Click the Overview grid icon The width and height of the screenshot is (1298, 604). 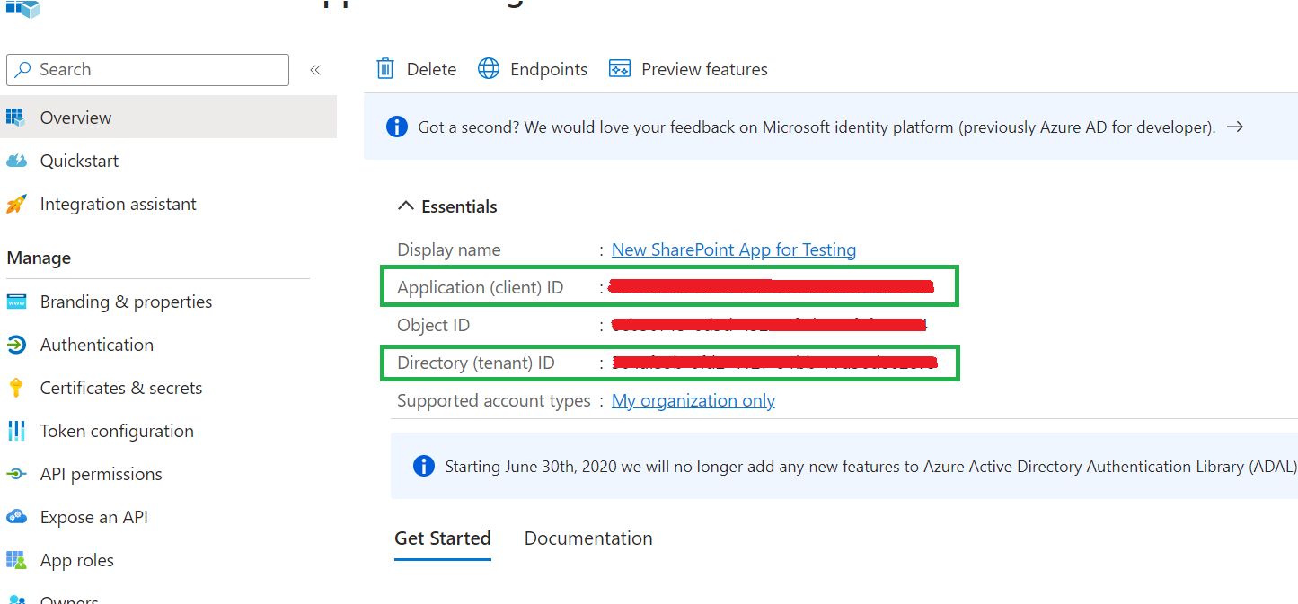[x=15, y=118]
